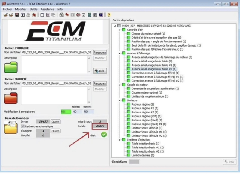Image resolution: width=240 pixels, height=174 pixels.
Task: Click Ouvrir next to the Driver field
Action: pyautogui.click(x=55, y=122)
